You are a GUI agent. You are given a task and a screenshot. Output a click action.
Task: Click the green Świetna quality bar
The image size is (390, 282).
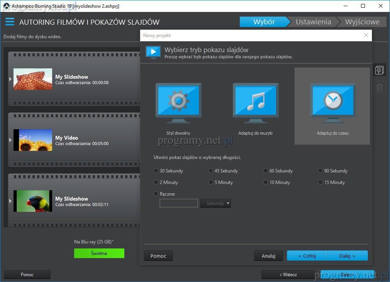[99, 253]
